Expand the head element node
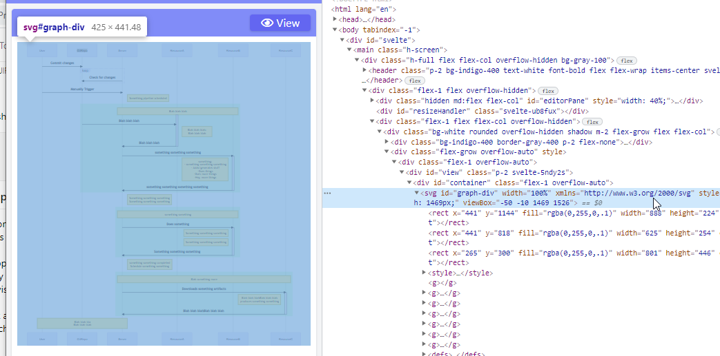Image resolution: width=720 pixels, height=356 pixels. click(x=335, y=19)
